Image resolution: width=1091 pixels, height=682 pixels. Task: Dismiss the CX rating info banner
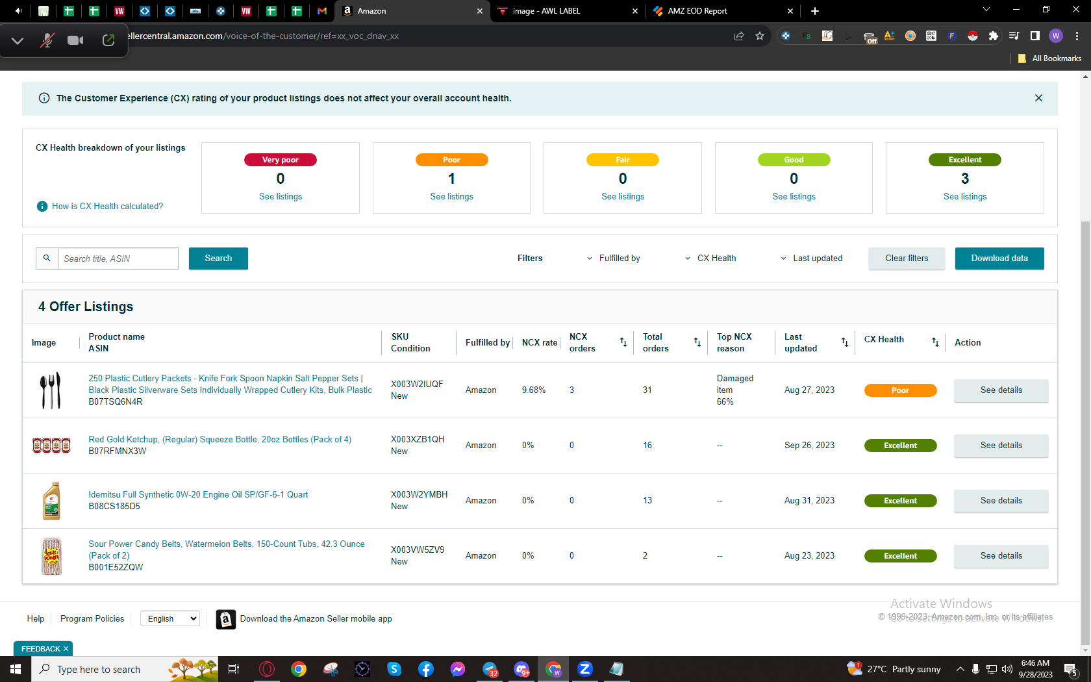tap(1038, 98)
